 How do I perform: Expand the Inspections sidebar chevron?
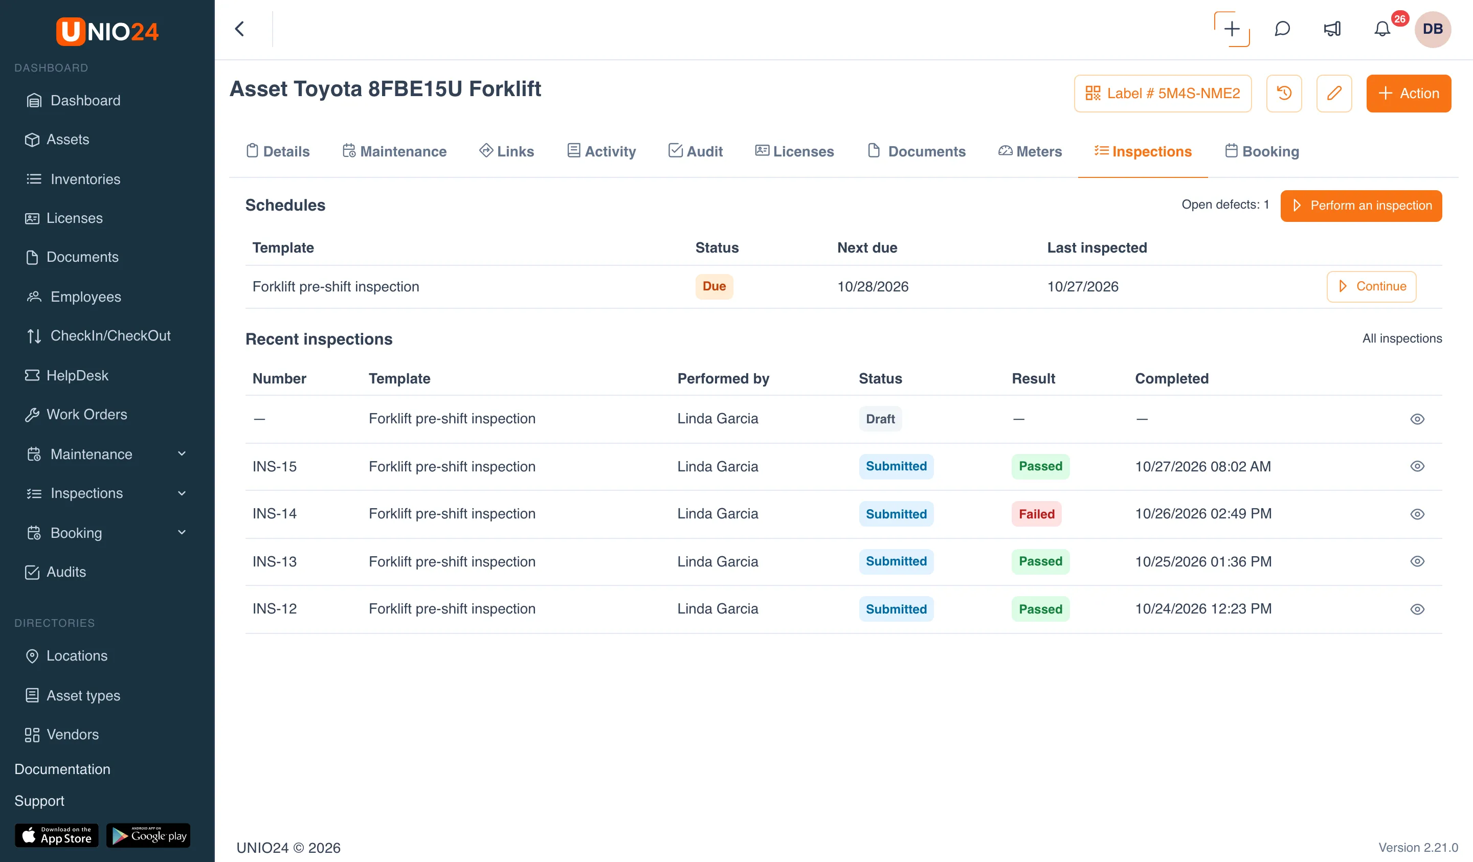pyautogui.click(x=182, y=493)
